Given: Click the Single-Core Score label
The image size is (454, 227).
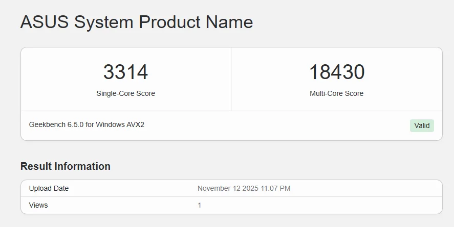Looking at the screenshot, I should click(x=125, y=93).
